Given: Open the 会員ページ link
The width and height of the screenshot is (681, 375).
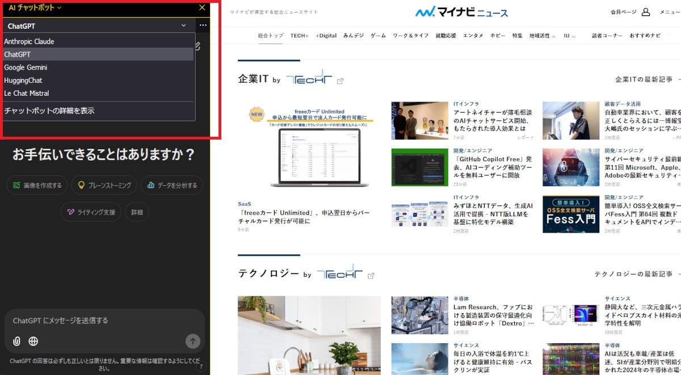Looking at the screenshot, I should pyautogui.click(x=623, y=12).
